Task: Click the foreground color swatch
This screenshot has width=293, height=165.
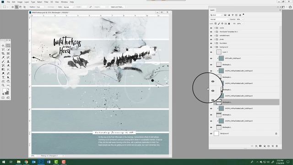Action: click(5, 91)
